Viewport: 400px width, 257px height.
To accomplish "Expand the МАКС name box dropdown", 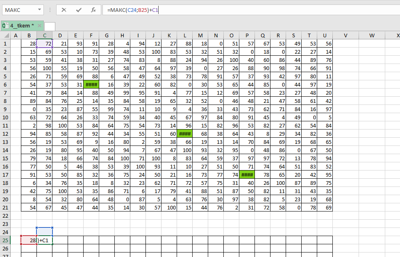I will [39, 10].
